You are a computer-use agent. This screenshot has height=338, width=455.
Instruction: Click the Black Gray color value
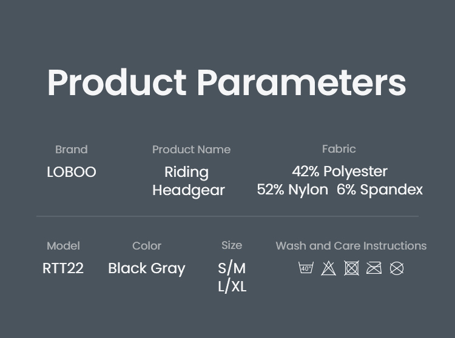[x=147, y=268]
